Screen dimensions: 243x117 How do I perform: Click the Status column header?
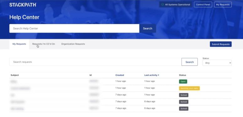(x=182, y=75)
